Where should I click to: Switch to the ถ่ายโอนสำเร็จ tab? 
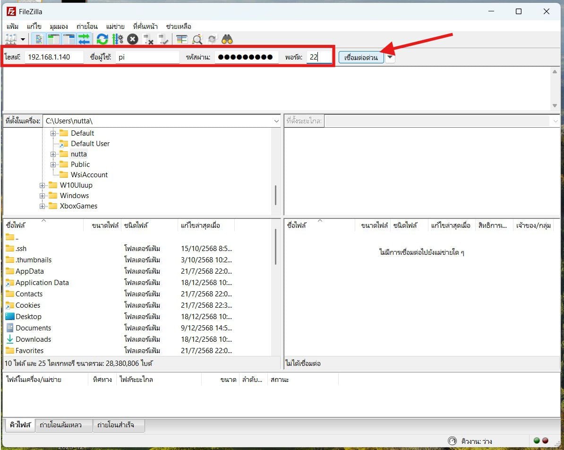[x=115, y=425]
